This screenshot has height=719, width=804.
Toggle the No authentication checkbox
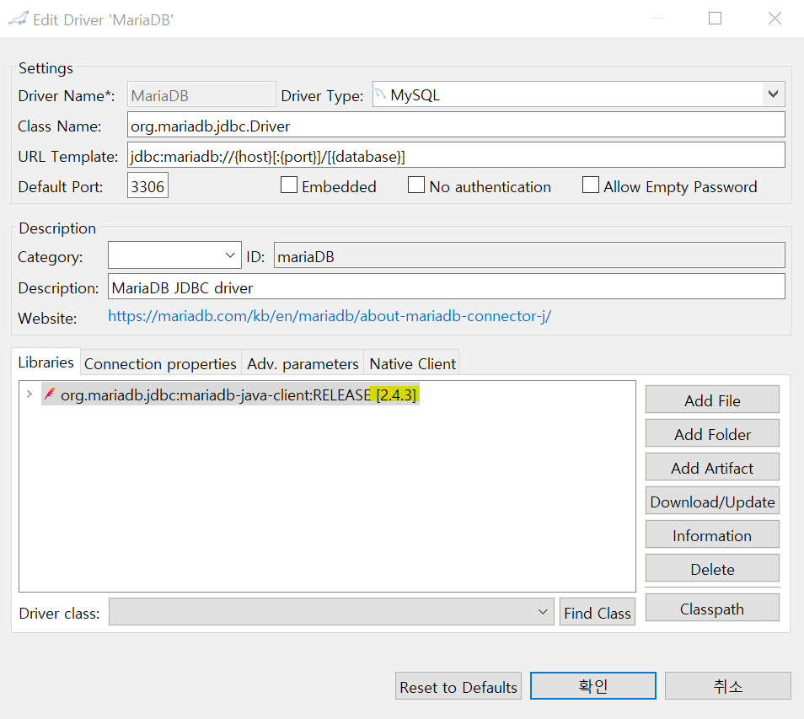[415, 185]
